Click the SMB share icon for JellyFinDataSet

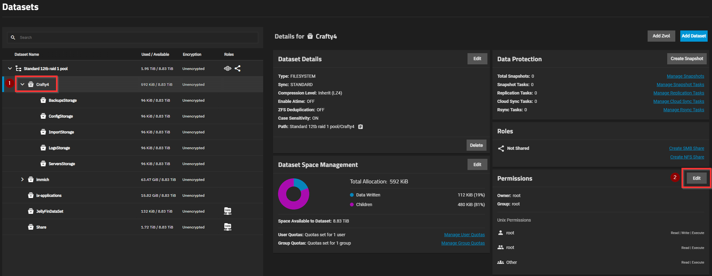[227, 211]
